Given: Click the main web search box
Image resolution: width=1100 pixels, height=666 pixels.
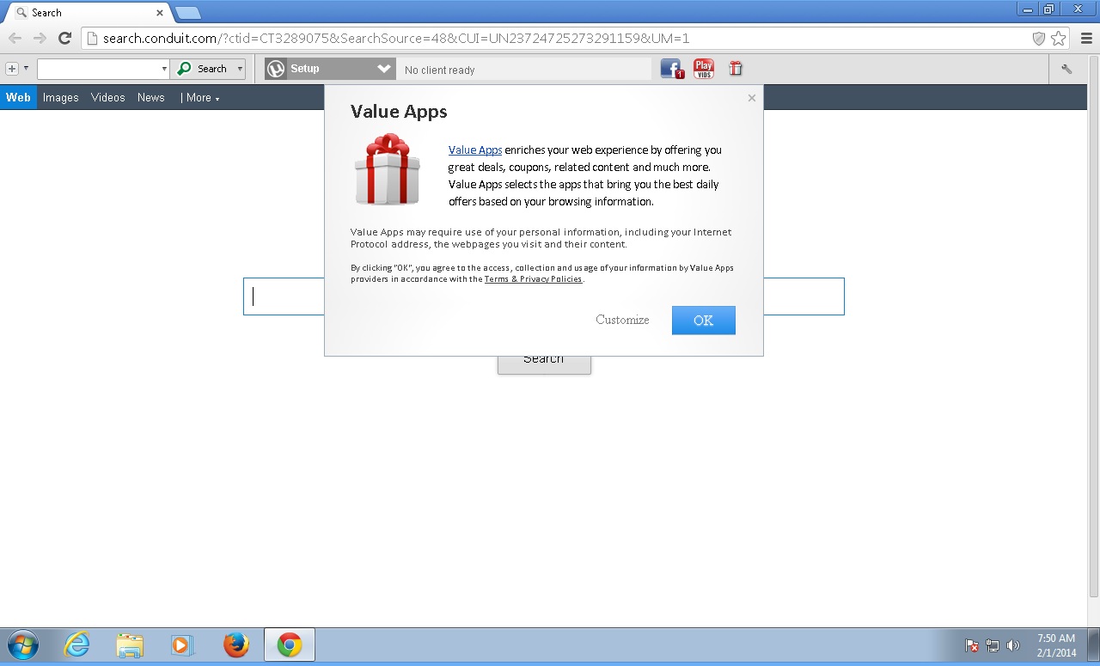Looking at the screenshot, I should [x=544, y=296].
